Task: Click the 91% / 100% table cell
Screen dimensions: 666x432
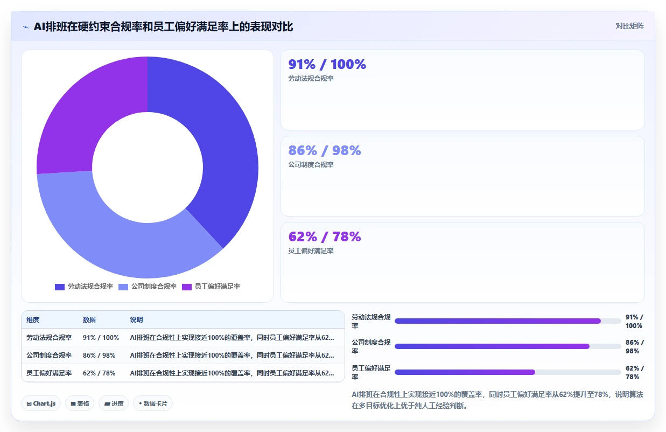Action: tap(101, 338)
